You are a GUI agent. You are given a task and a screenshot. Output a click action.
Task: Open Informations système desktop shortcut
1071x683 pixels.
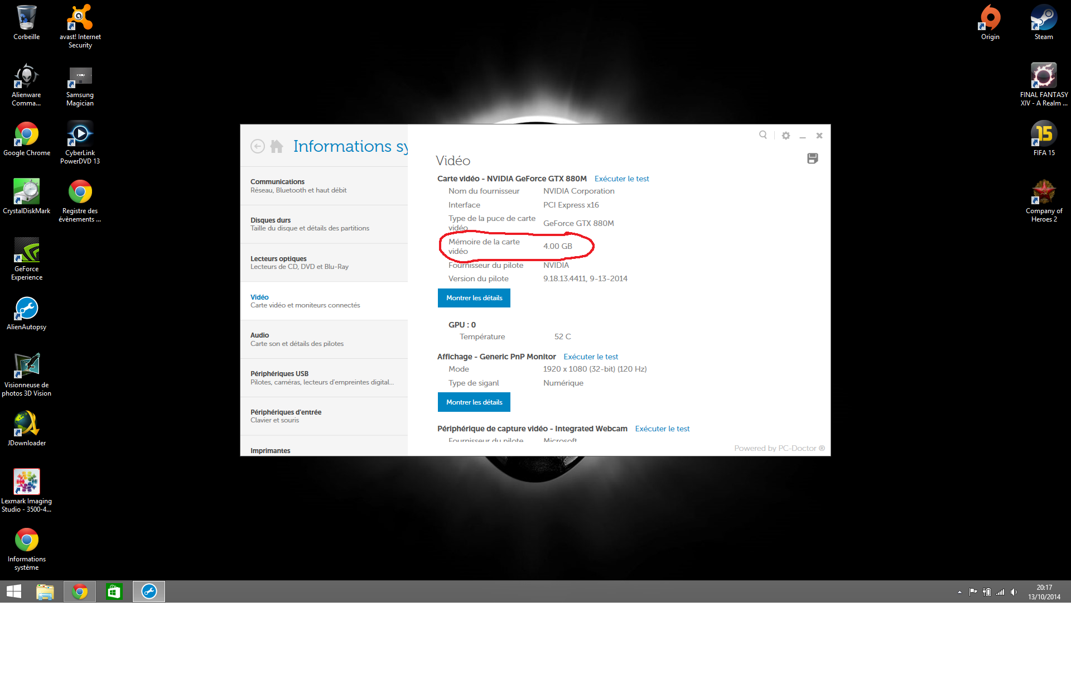[27, 549]
